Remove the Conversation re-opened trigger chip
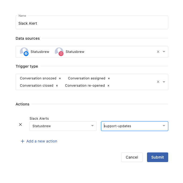 [x=108, y=86]
